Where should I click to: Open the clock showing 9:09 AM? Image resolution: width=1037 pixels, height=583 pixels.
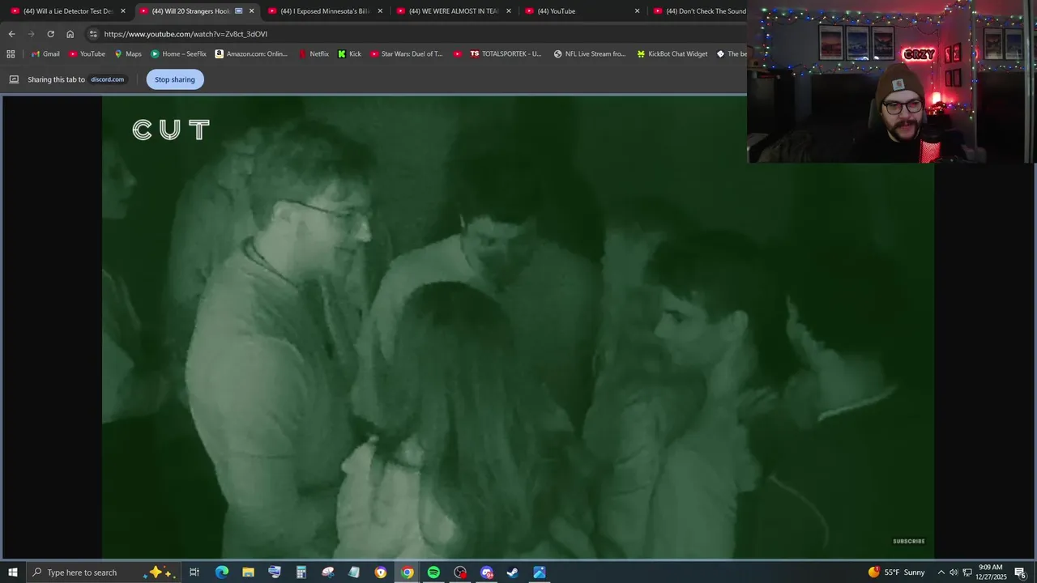[992, 572]
